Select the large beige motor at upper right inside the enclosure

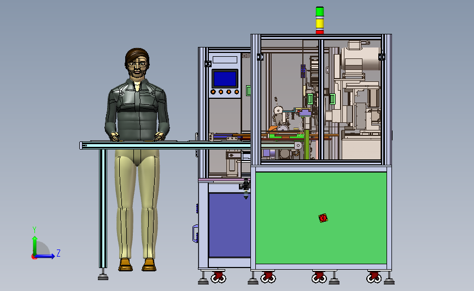(x=360, y=59)
